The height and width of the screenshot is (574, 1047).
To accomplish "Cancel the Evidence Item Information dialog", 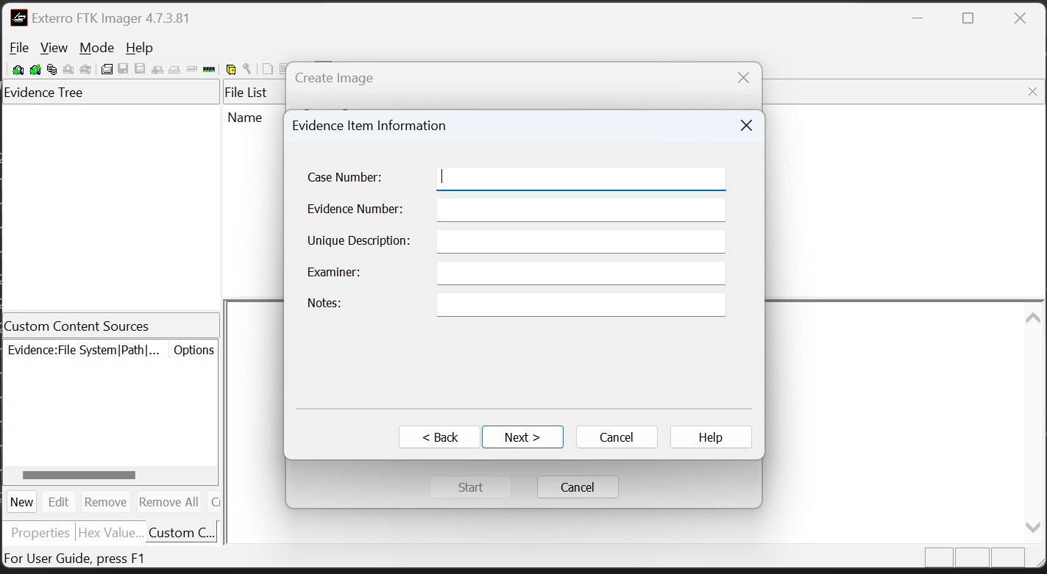I will [617, 437].
